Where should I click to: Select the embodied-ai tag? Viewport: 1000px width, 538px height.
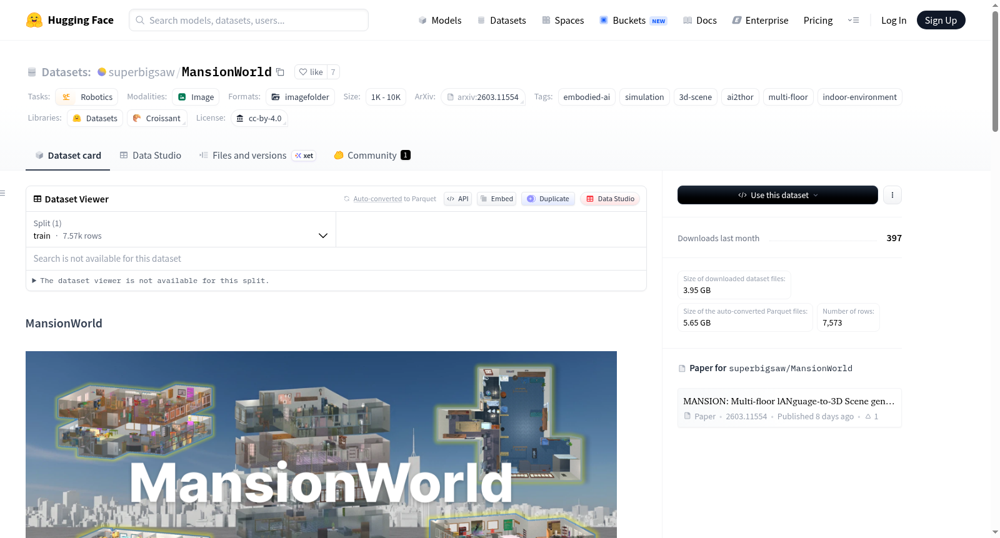point(587,97)
